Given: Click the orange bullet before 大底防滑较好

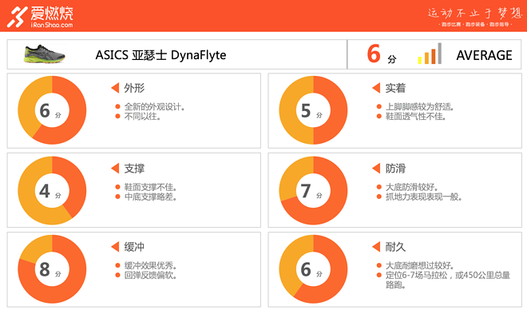Looking at the screenshot, I should [x=378, y=187].
